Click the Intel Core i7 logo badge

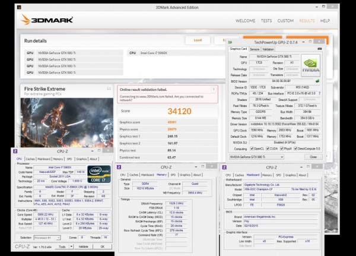pos(99,174)
